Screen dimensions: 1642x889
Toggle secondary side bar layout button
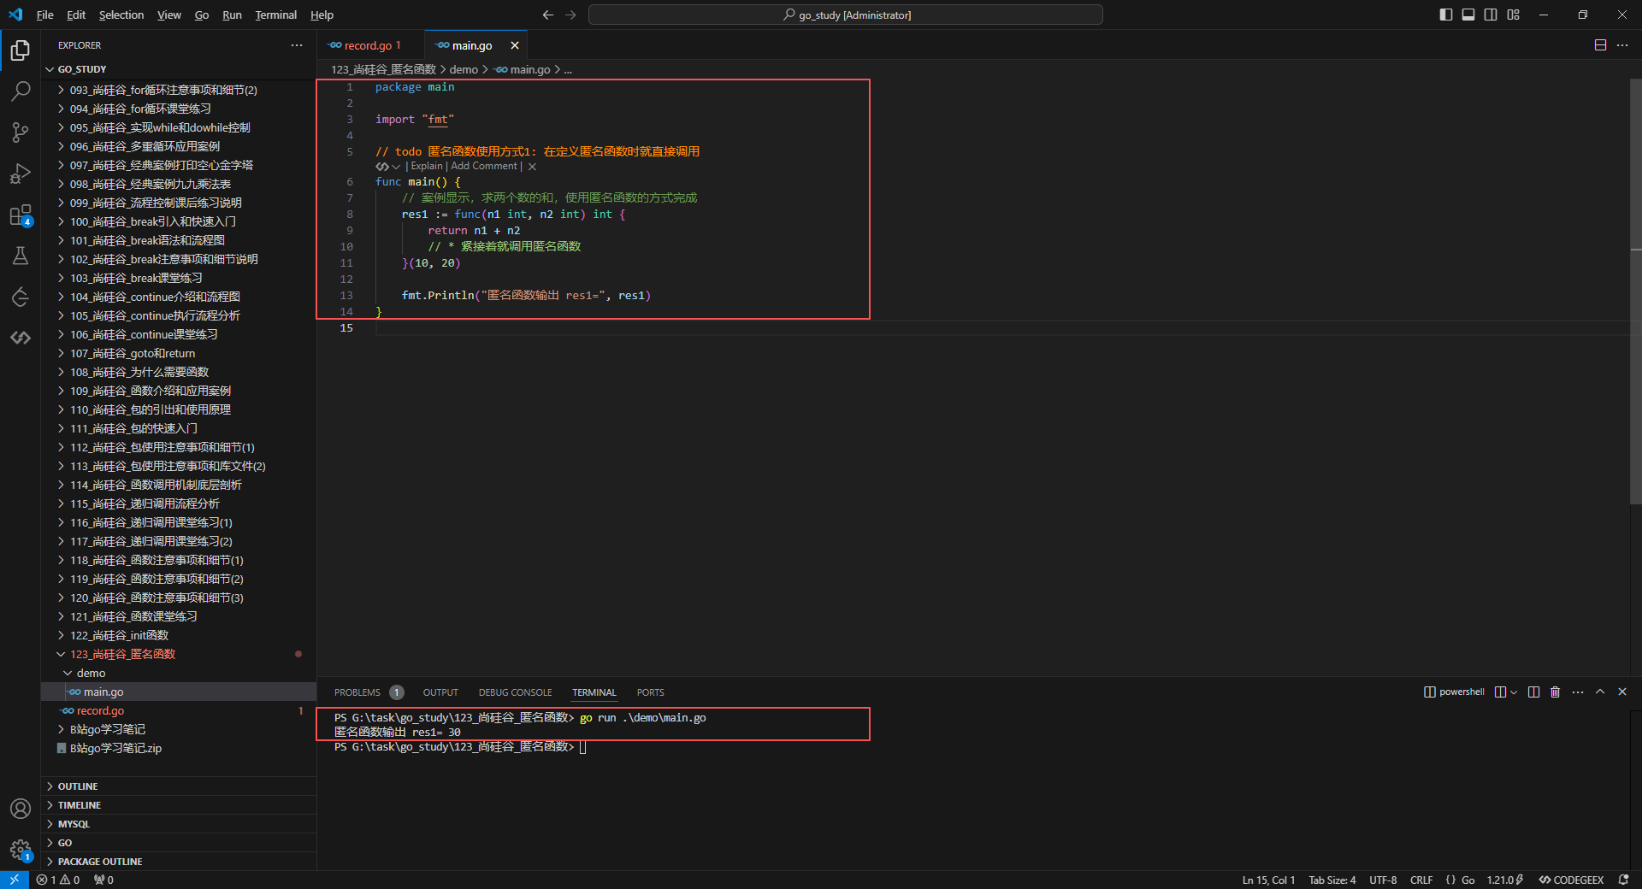1491,15
